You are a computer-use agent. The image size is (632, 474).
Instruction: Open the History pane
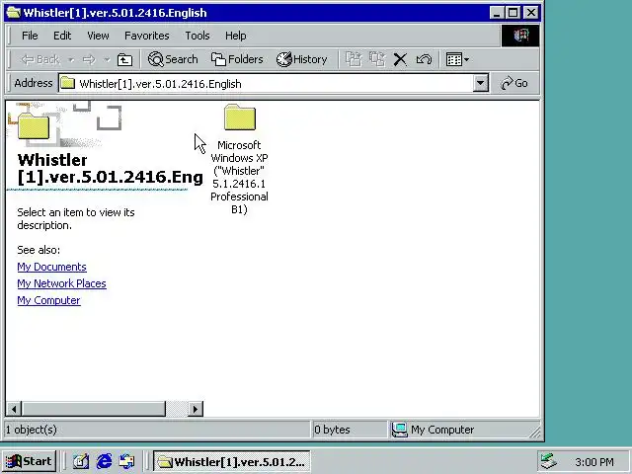tap(301, 59)
